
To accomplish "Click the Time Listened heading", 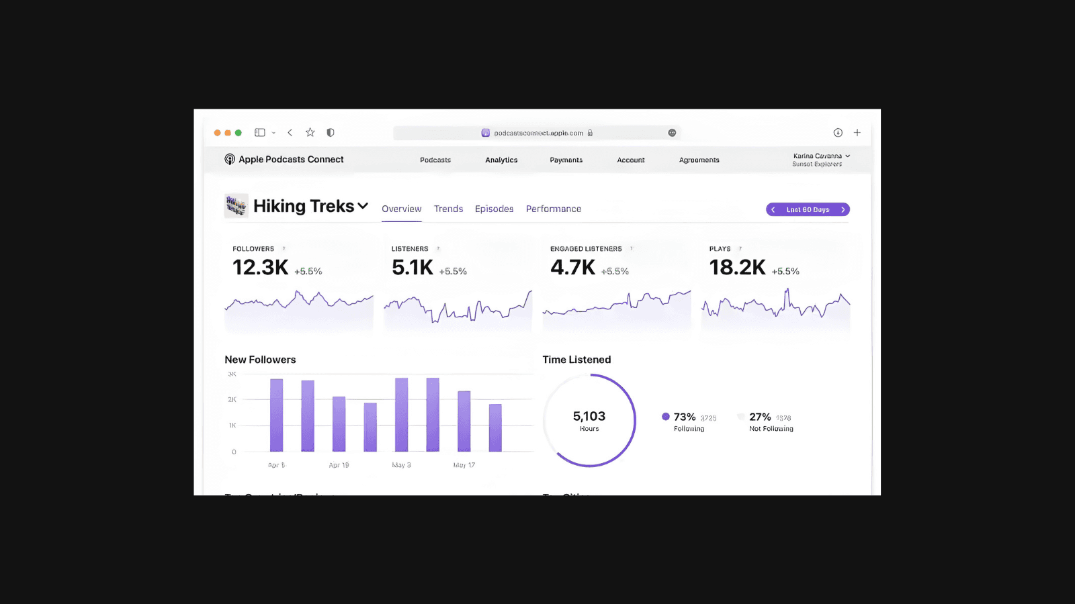I will point(576,360).
